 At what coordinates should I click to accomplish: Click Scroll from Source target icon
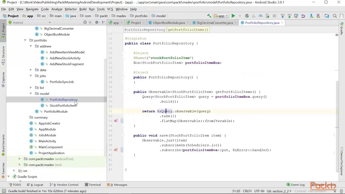pos(85,22)
